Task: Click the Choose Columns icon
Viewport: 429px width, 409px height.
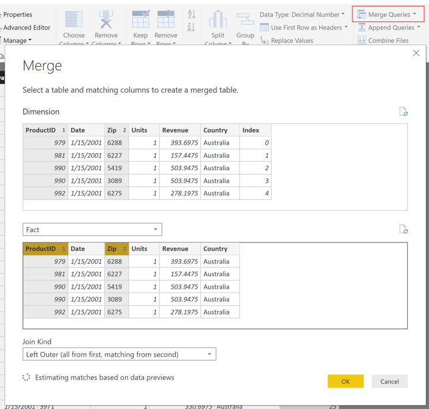Action: tap(74, 20)
